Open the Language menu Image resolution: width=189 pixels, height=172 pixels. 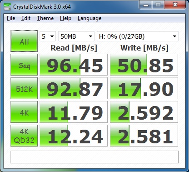[x=90, y=18]
